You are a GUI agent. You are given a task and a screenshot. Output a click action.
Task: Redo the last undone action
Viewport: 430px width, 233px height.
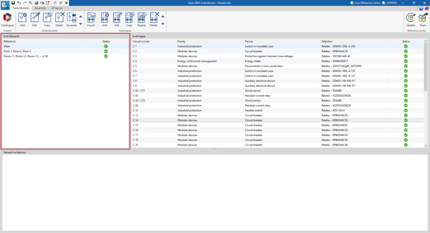pos(25,3)
